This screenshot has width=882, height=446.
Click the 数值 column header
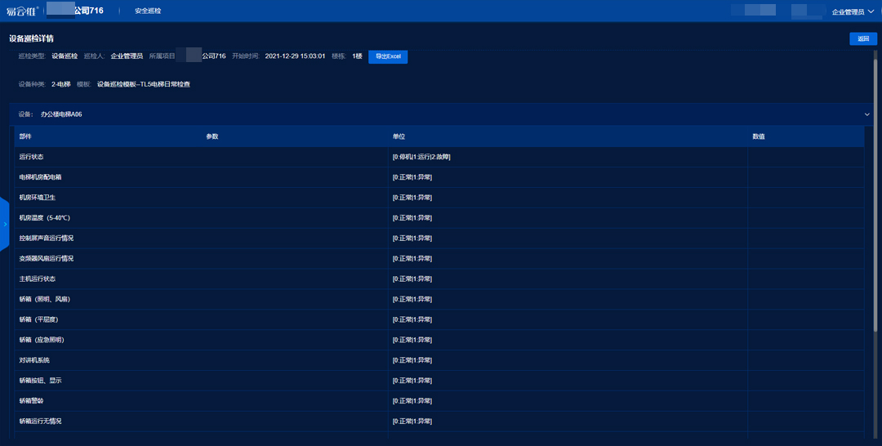(x=759, y=136)
